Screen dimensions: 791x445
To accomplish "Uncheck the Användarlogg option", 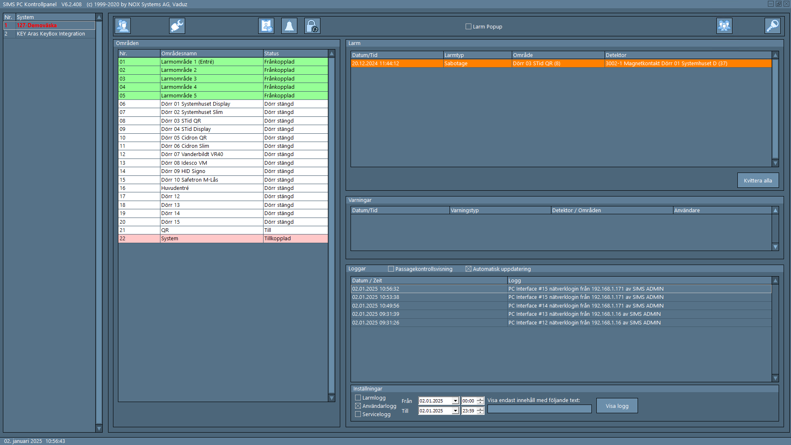I will 358,406.
